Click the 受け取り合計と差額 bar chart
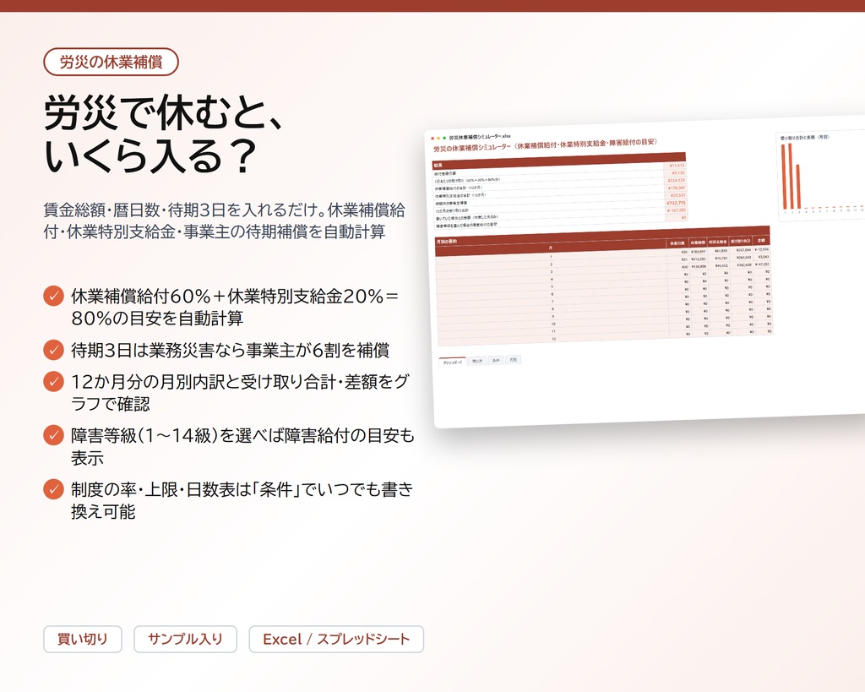The image size is (865, 692). click(x=821, y=175)
